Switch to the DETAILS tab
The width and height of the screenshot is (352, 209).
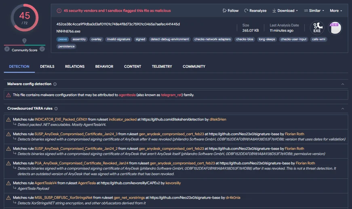click(x=47, y=66)
